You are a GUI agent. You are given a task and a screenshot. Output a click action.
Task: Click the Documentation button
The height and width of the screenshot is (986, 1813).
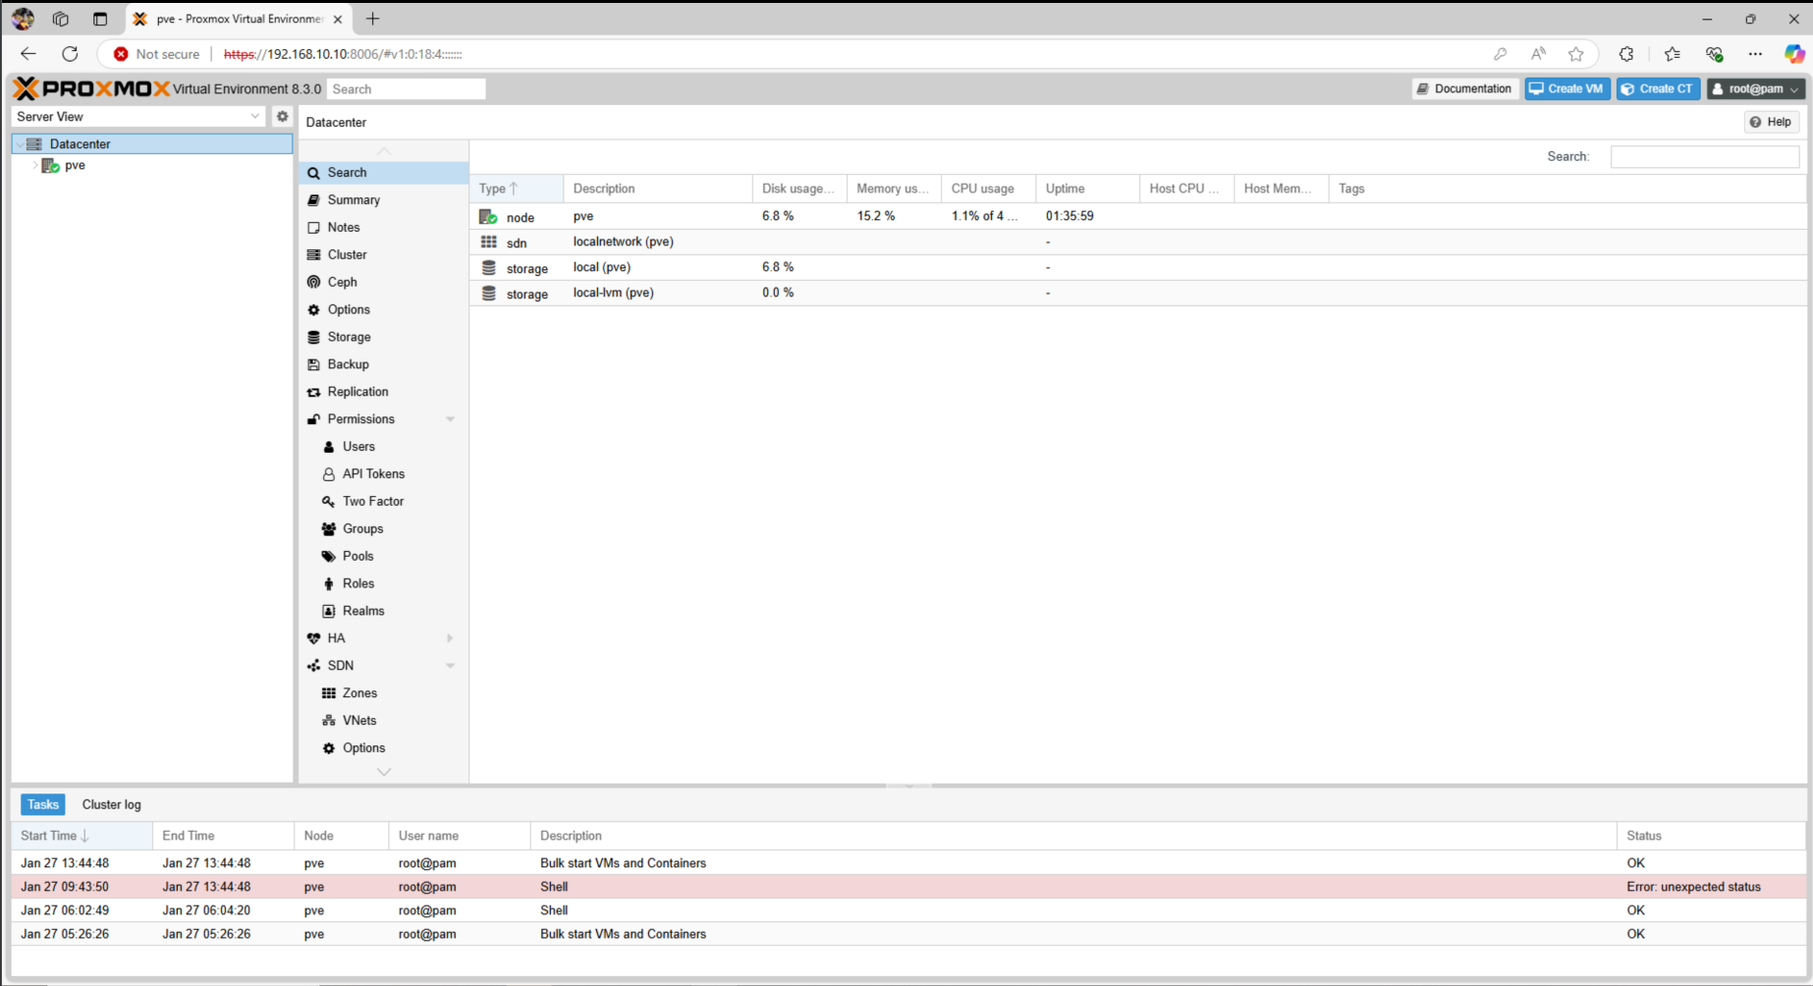coord(1465,88)
